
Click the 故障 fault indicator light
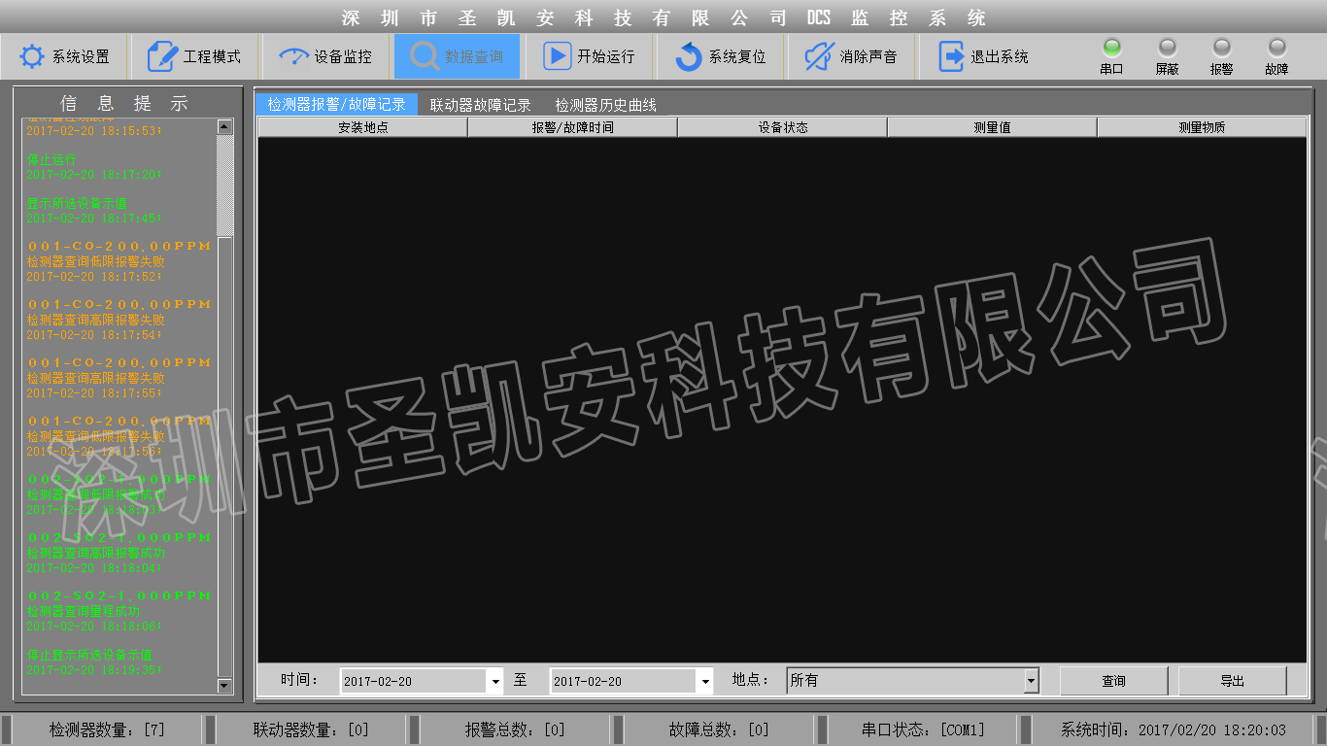coord(1277,47)
